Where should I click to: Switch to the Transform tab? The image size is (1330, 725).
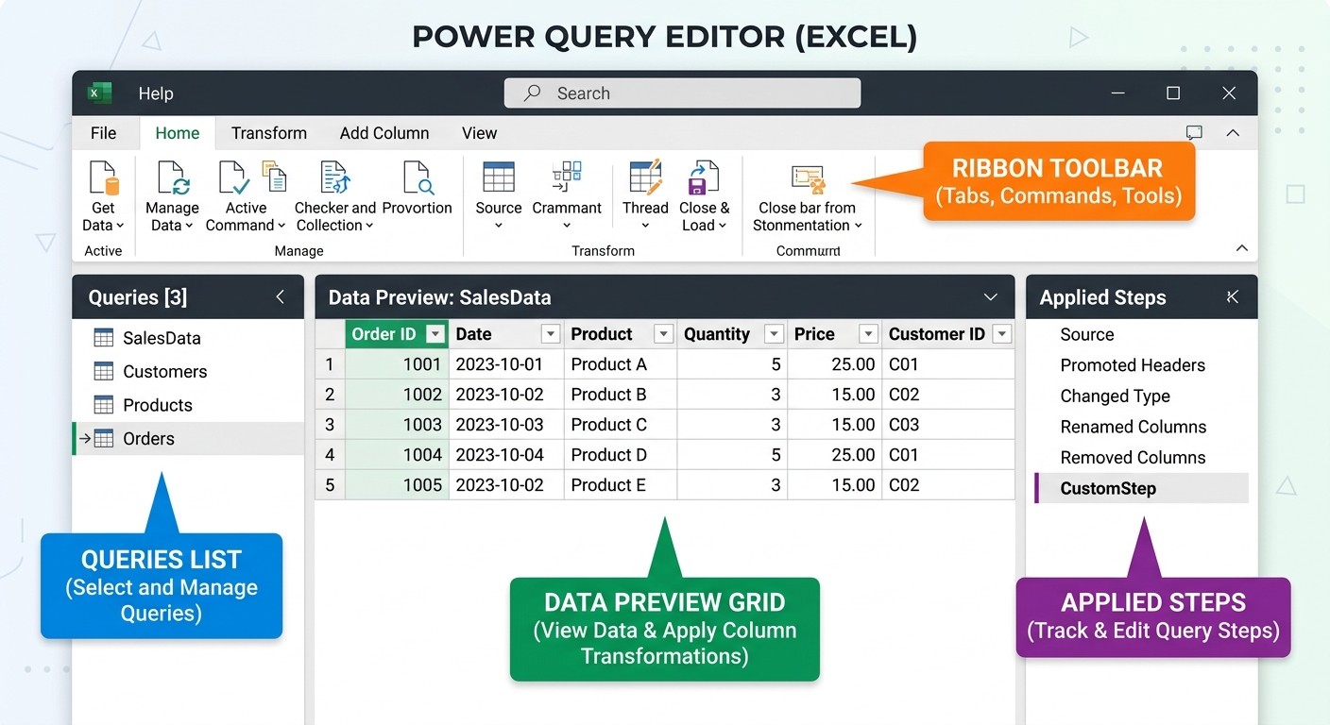pyautogui.click(x=269, y=133)
